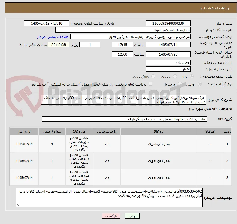Viewport: 237px width, 224px height.
Task: Click the remaining days field showing 1
Action: pyautogui.click(x=90, y=45)
